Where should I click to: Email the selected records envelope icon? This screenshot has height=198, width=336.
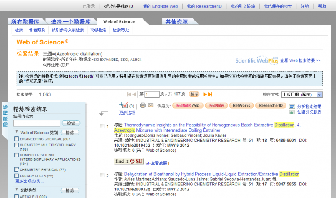[x=151, y=105]
